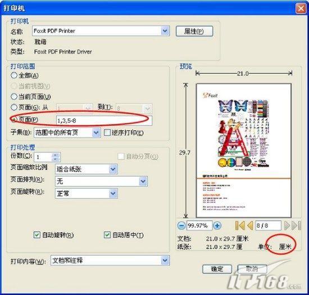Click the 份数(C) copies field
309x295 pixels.
coord(43,157)
